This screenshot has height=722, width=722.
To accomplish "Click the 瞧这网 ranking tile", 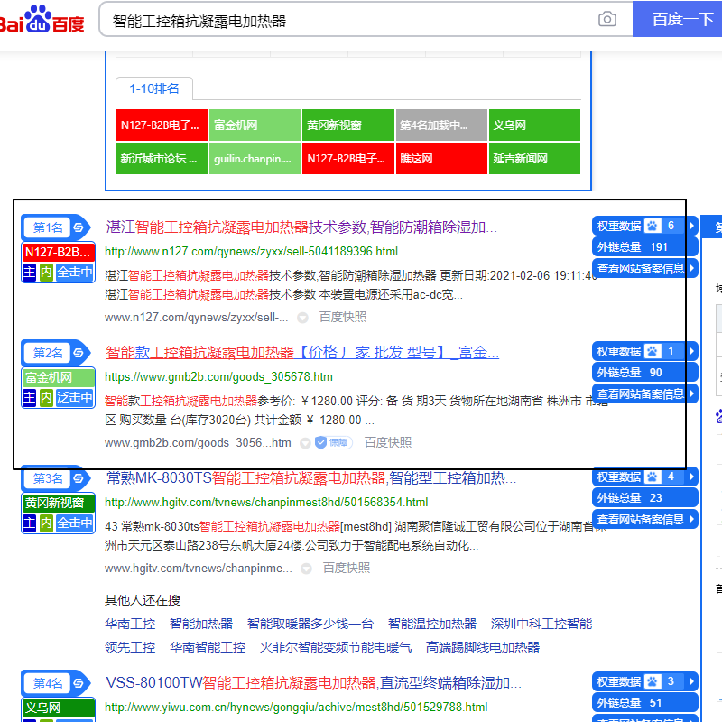I will [x=441, y=159].
